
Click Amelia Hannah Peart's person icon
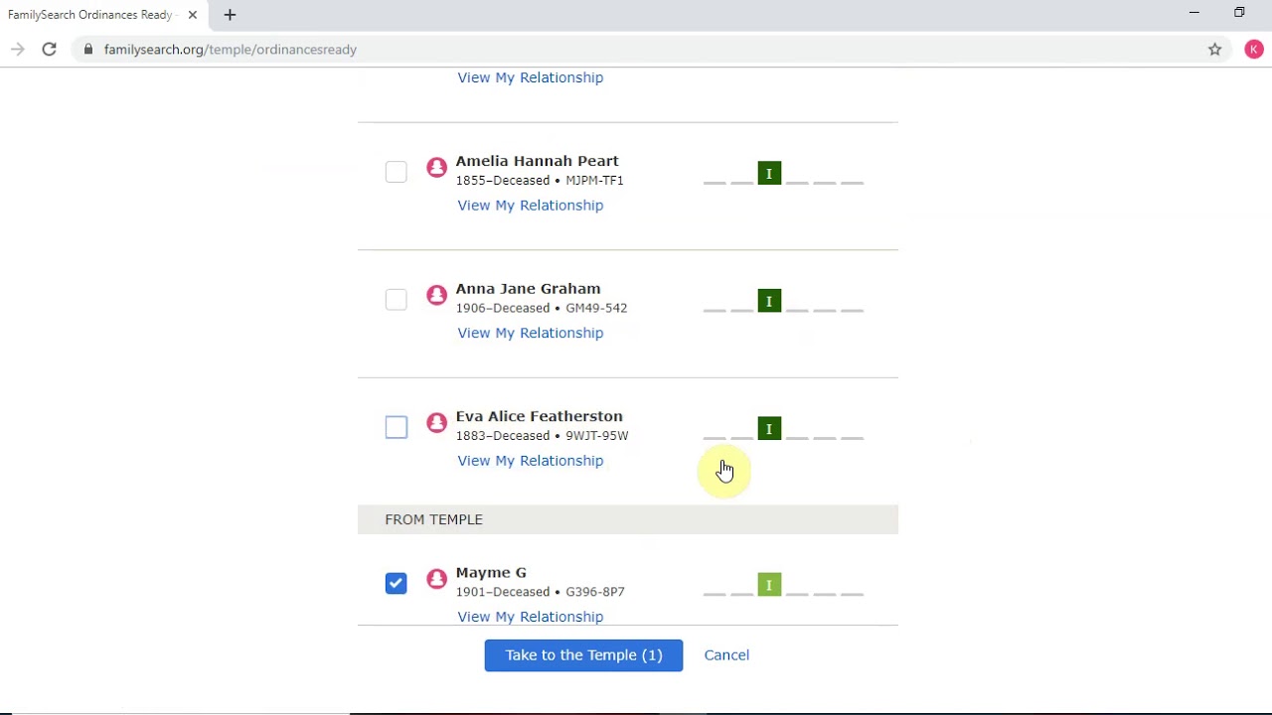coord(436,168)
